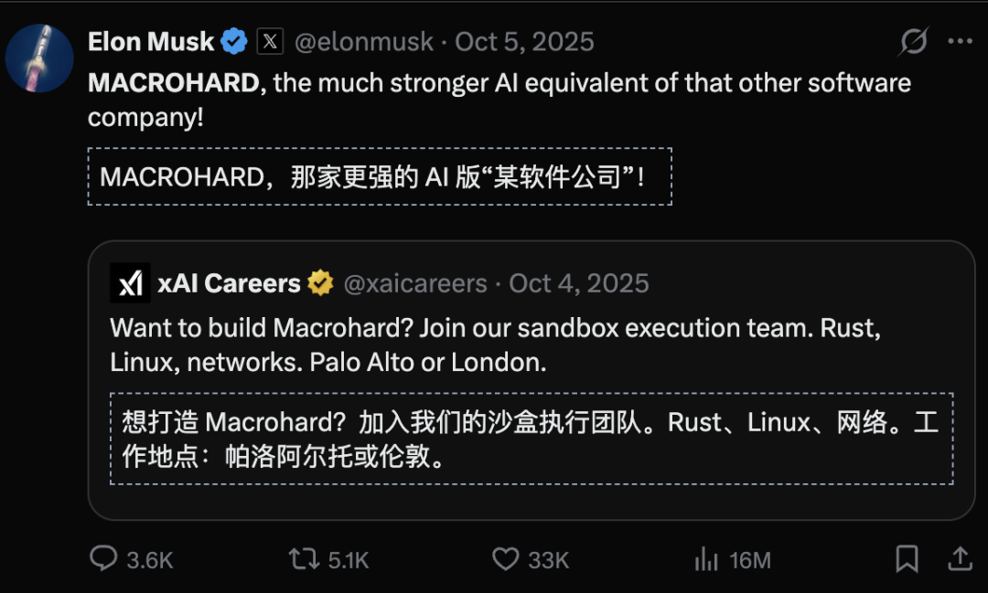The height and width of the screenshot is (593, 988).
Task: Like the post using the heart icon
Action: pyautogui.click(x=506, y=559)
